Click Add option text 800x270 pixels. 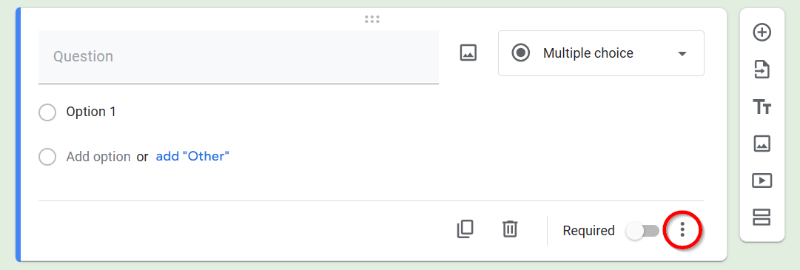(98, 157)
